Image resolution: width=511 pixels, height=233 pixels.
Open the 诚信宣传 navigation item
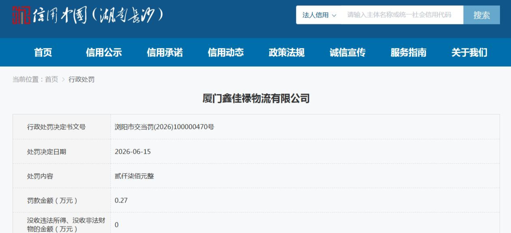coord(348,52)
